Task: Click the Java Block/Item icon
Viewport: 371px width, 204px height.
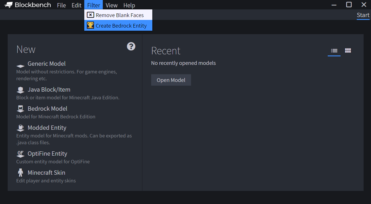Action: pyautogui.click(x=21, y=90)
